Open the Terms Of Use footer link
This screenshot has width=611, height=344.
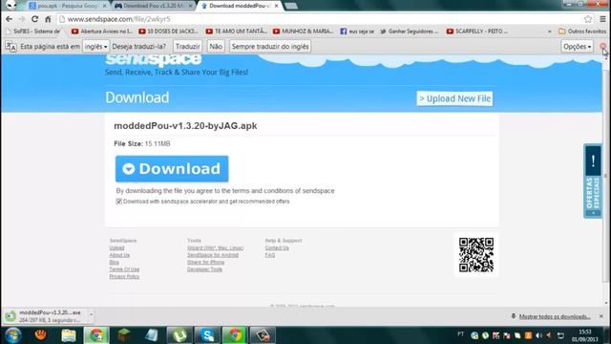[x=124, y=269]
